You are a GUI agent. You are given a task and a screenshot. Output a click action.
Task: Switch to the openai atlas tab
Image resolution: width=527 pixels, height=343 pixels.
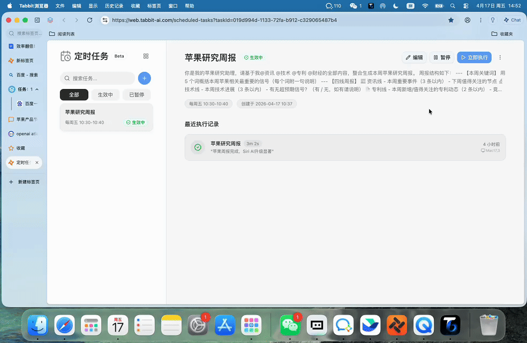[x=24, y=134]
